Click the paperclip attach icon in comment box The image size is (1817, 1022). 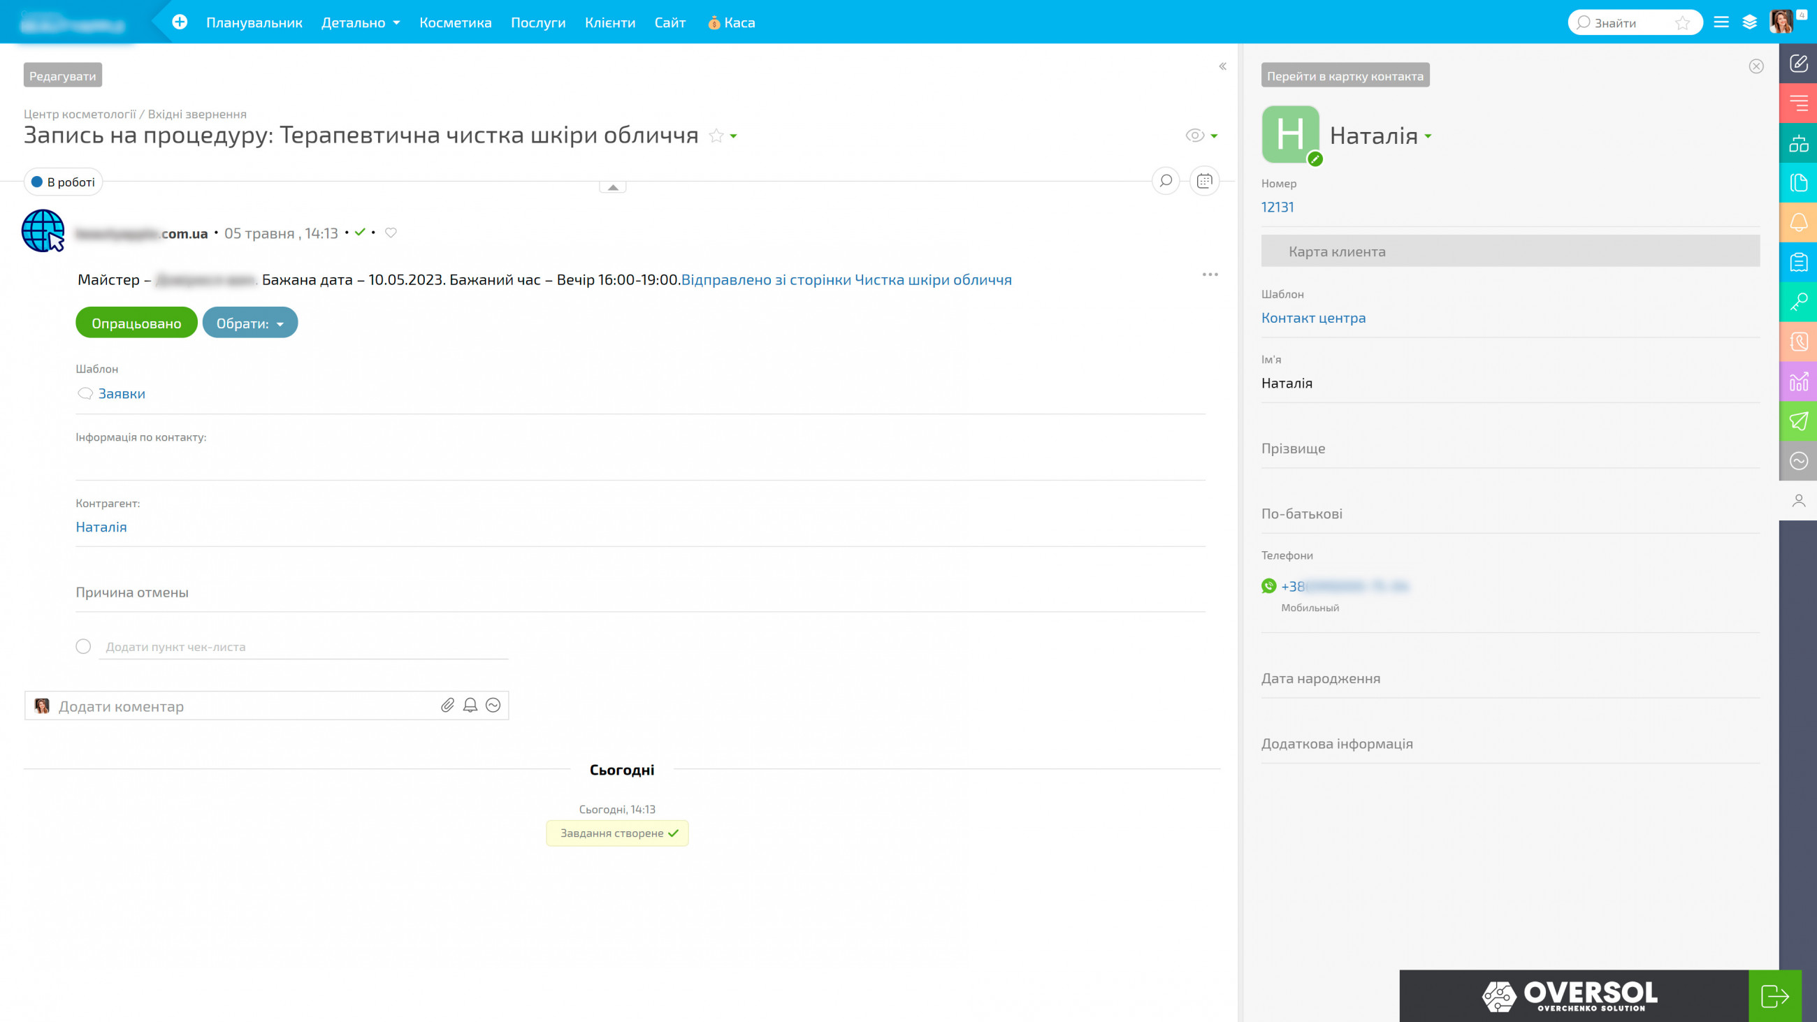tap(448, 706)
